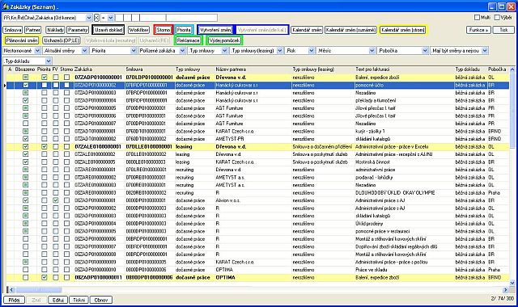Image resolution: width=518 pixels, height=307 pixels.
Task: Open the Mají být směny a nejsou dropdown
Action: [x=485, y=51]
